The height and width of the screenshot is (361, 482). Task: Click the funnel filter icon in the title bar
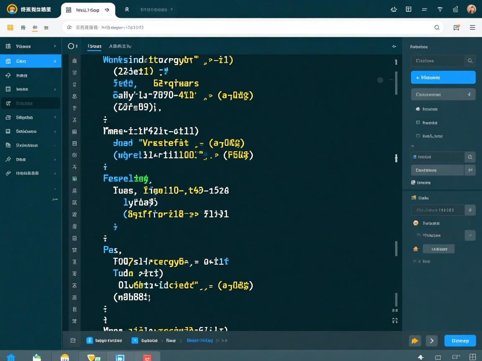440,9
